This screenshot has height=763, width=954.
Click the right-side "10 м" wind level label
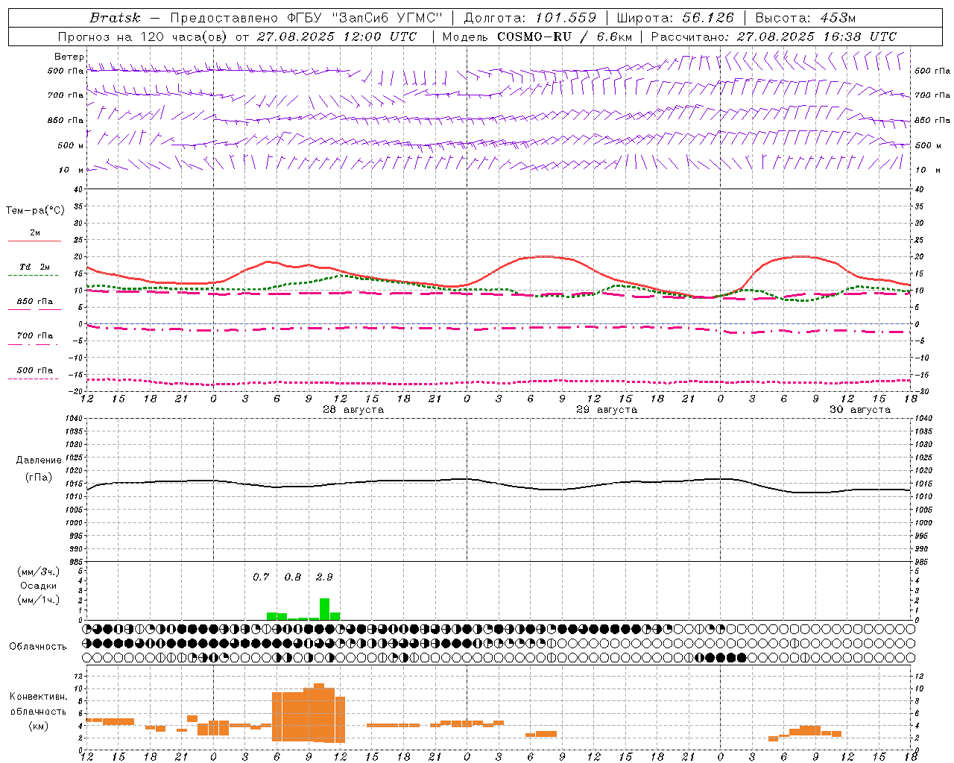[x=928, y=170]
